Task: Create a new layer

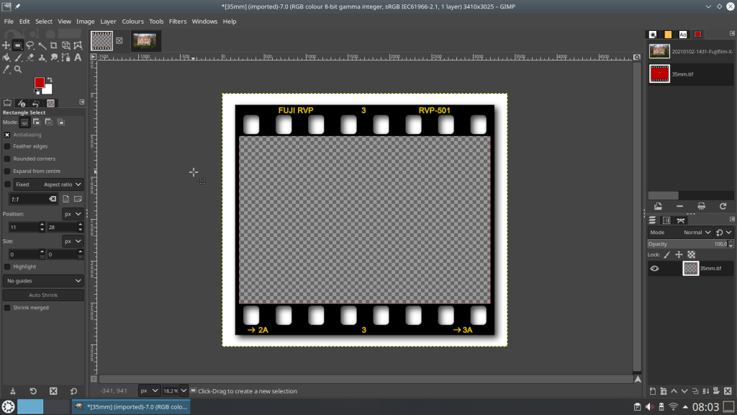Action: pyautogui.click(x=652, y=391)
